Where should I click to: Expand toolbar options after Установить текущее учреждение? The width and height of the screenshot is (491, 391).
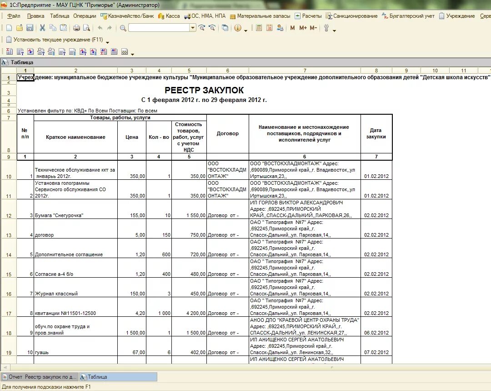[107, 42]
